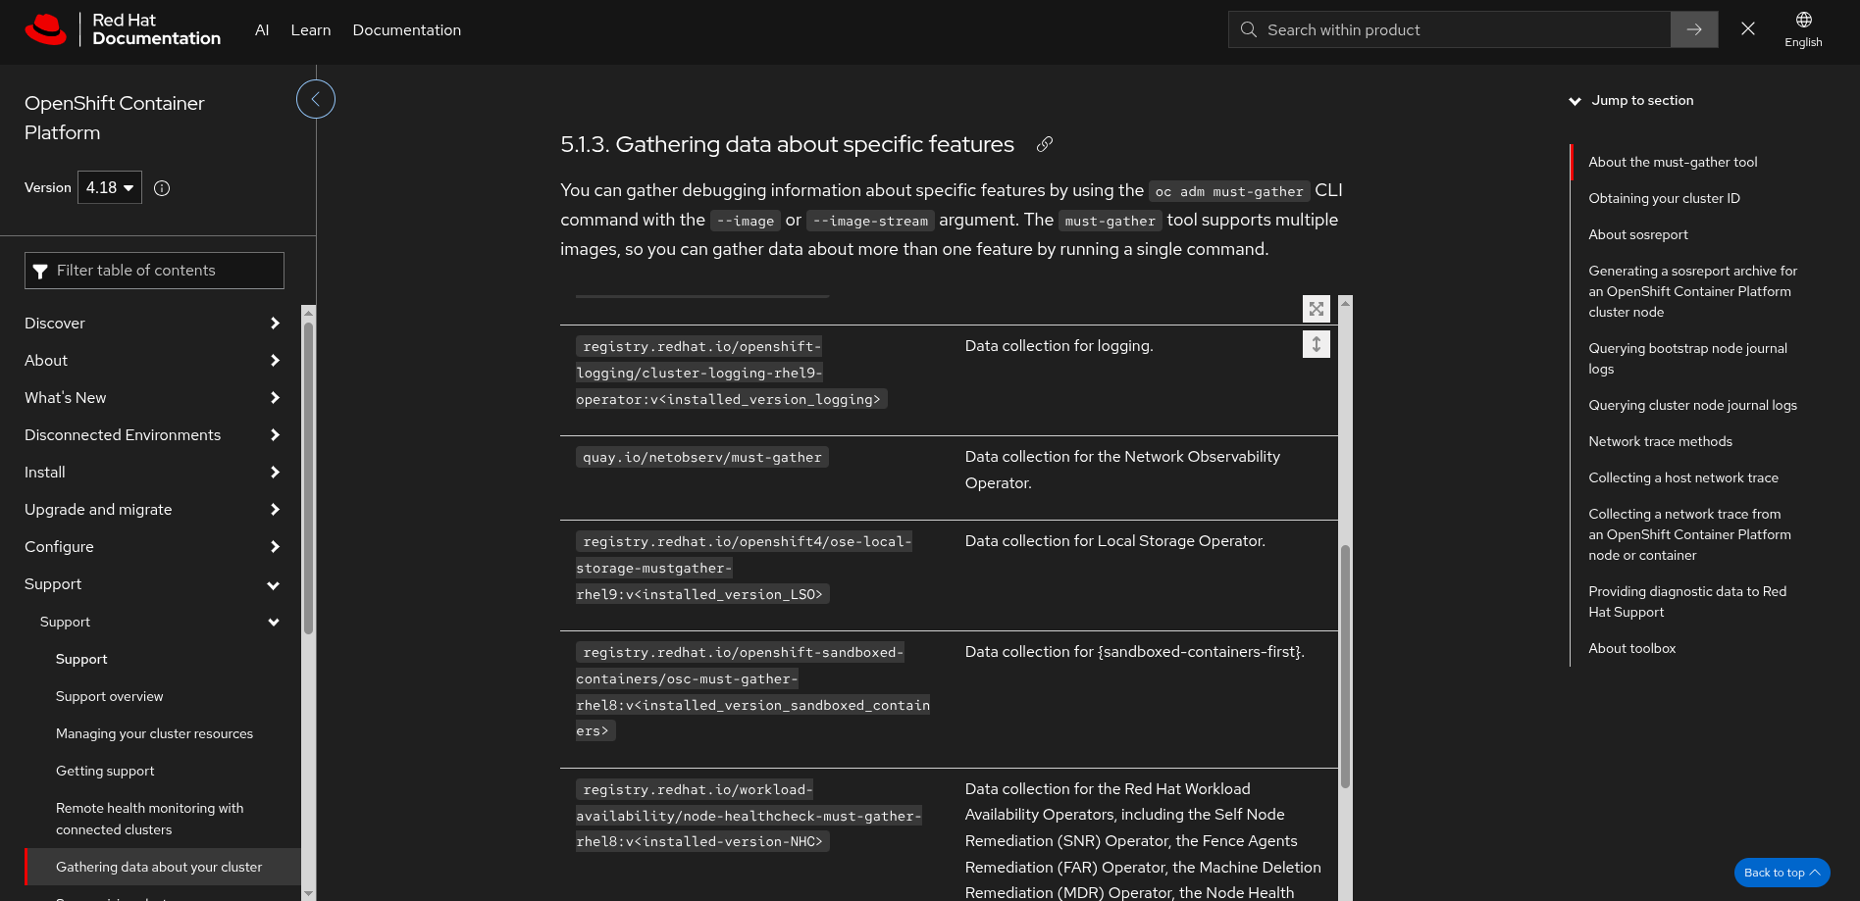Click the quay.io/netobserv/must-gather image cell

pyautogui.click(x=702, y=457)
